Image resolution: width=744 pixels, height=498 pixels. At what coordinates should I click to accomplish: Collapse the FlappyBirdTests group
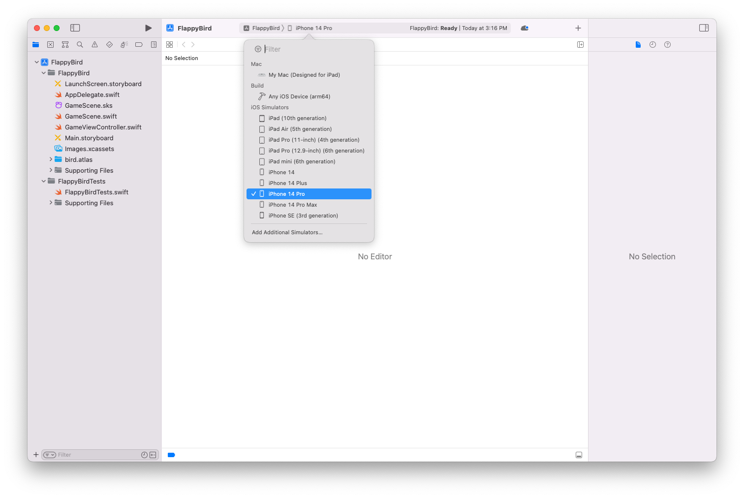point(44,181)
